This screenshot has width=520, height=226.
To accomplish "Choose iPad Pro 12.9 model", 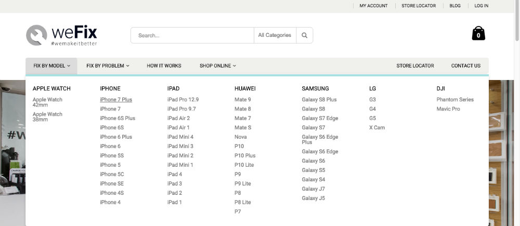I will pos(183,100).
